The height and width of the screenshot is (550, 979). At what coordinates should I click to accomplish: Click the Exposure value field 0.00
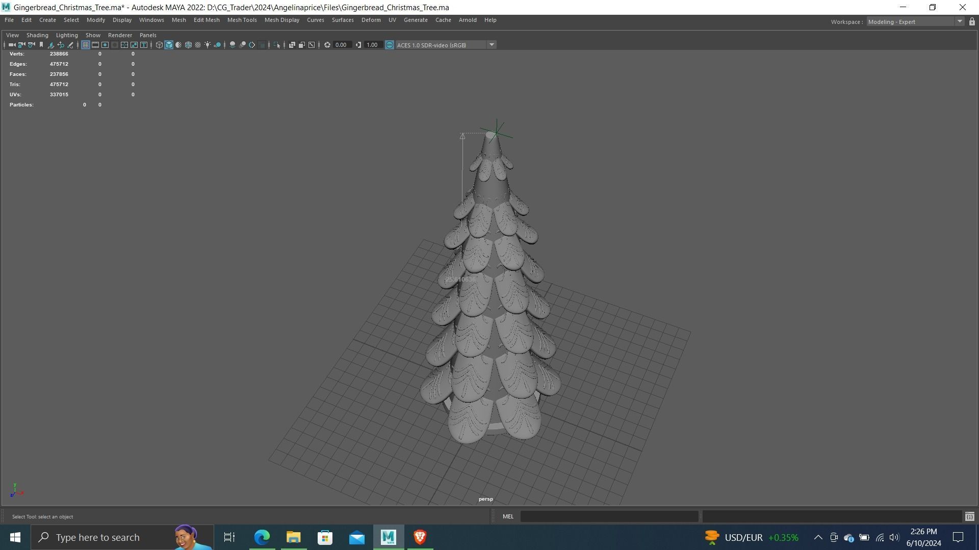342,45
